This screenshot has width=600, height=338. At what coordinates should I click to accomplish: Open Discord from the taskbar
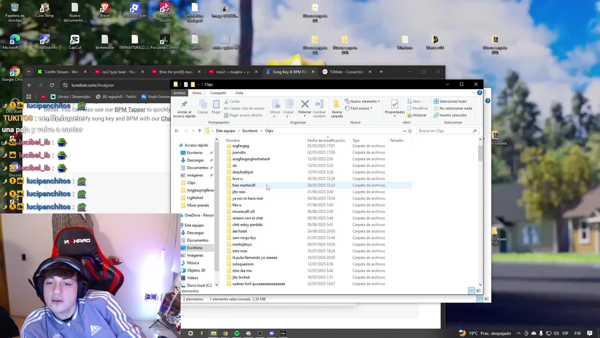point(271,333)
